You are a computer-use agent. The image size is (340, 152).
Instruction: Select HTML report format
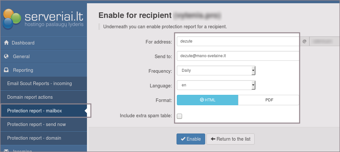click(x=207, y=100)
